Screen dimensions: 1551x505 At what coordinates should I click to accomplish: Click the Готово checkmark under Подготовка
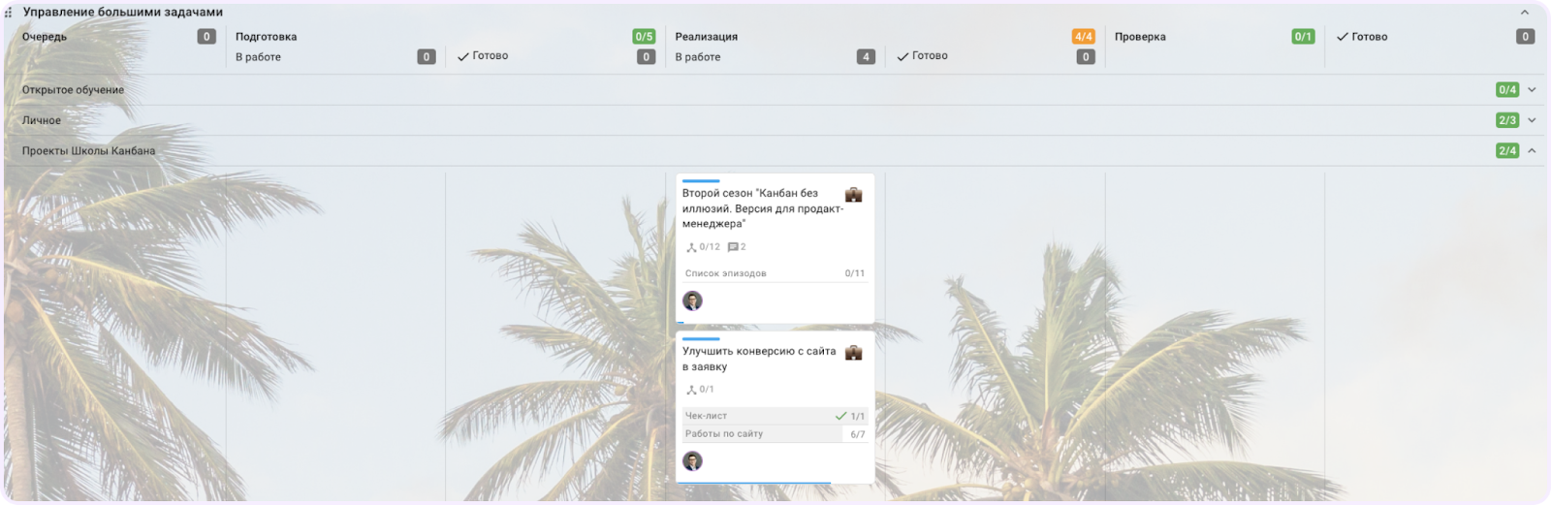(x=462, y=56)
